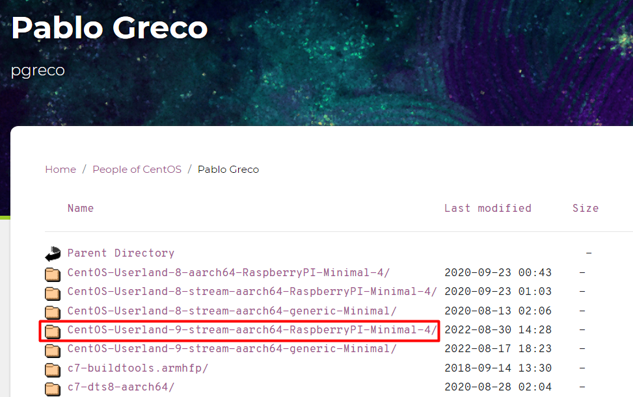
Task: Click the date 2018-09-14 13:30
Action: tap(498, 368)
